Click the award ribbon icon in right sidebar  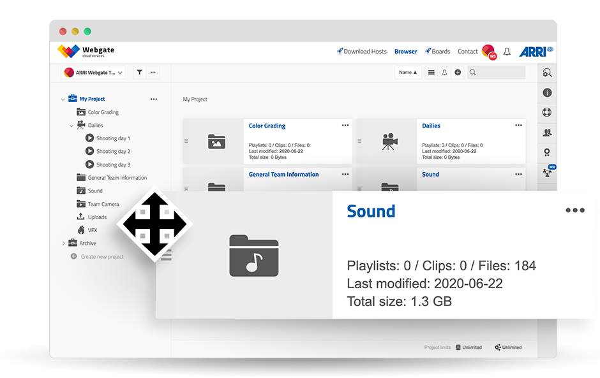pos(547,152)
